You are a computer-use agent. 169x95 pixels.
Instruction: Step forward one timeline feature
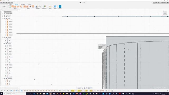click(x=6, y=91)
